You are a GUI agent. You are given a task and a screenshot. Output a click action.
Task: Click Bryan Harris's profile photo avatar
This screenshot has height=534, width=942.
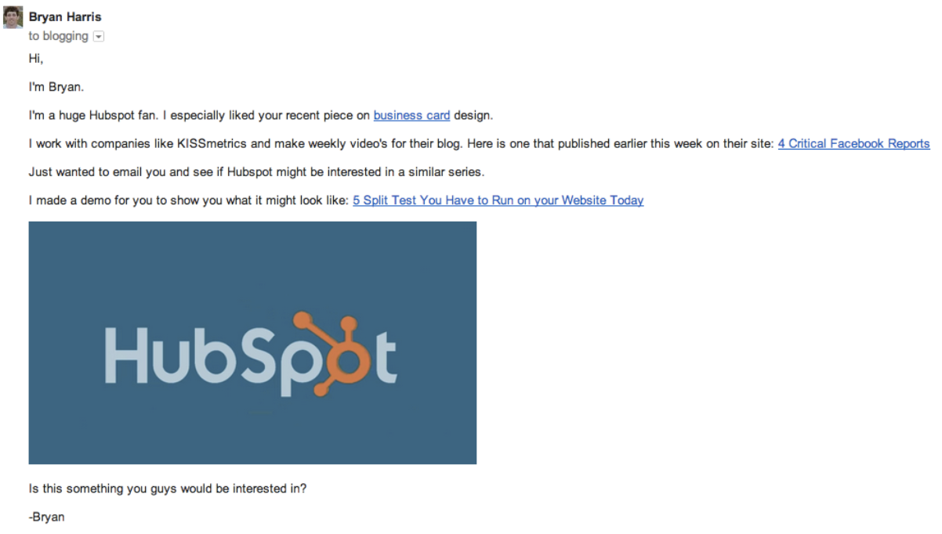pyautogui.click(x=13, y=17)
